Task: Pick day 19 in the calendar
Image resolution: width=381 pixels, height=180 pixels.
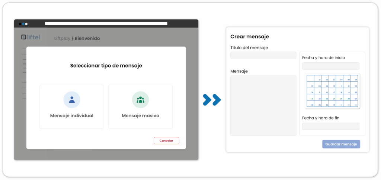Action: click(x=347, y=91)
